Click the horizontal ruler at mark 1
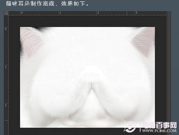 click(60, 13)
